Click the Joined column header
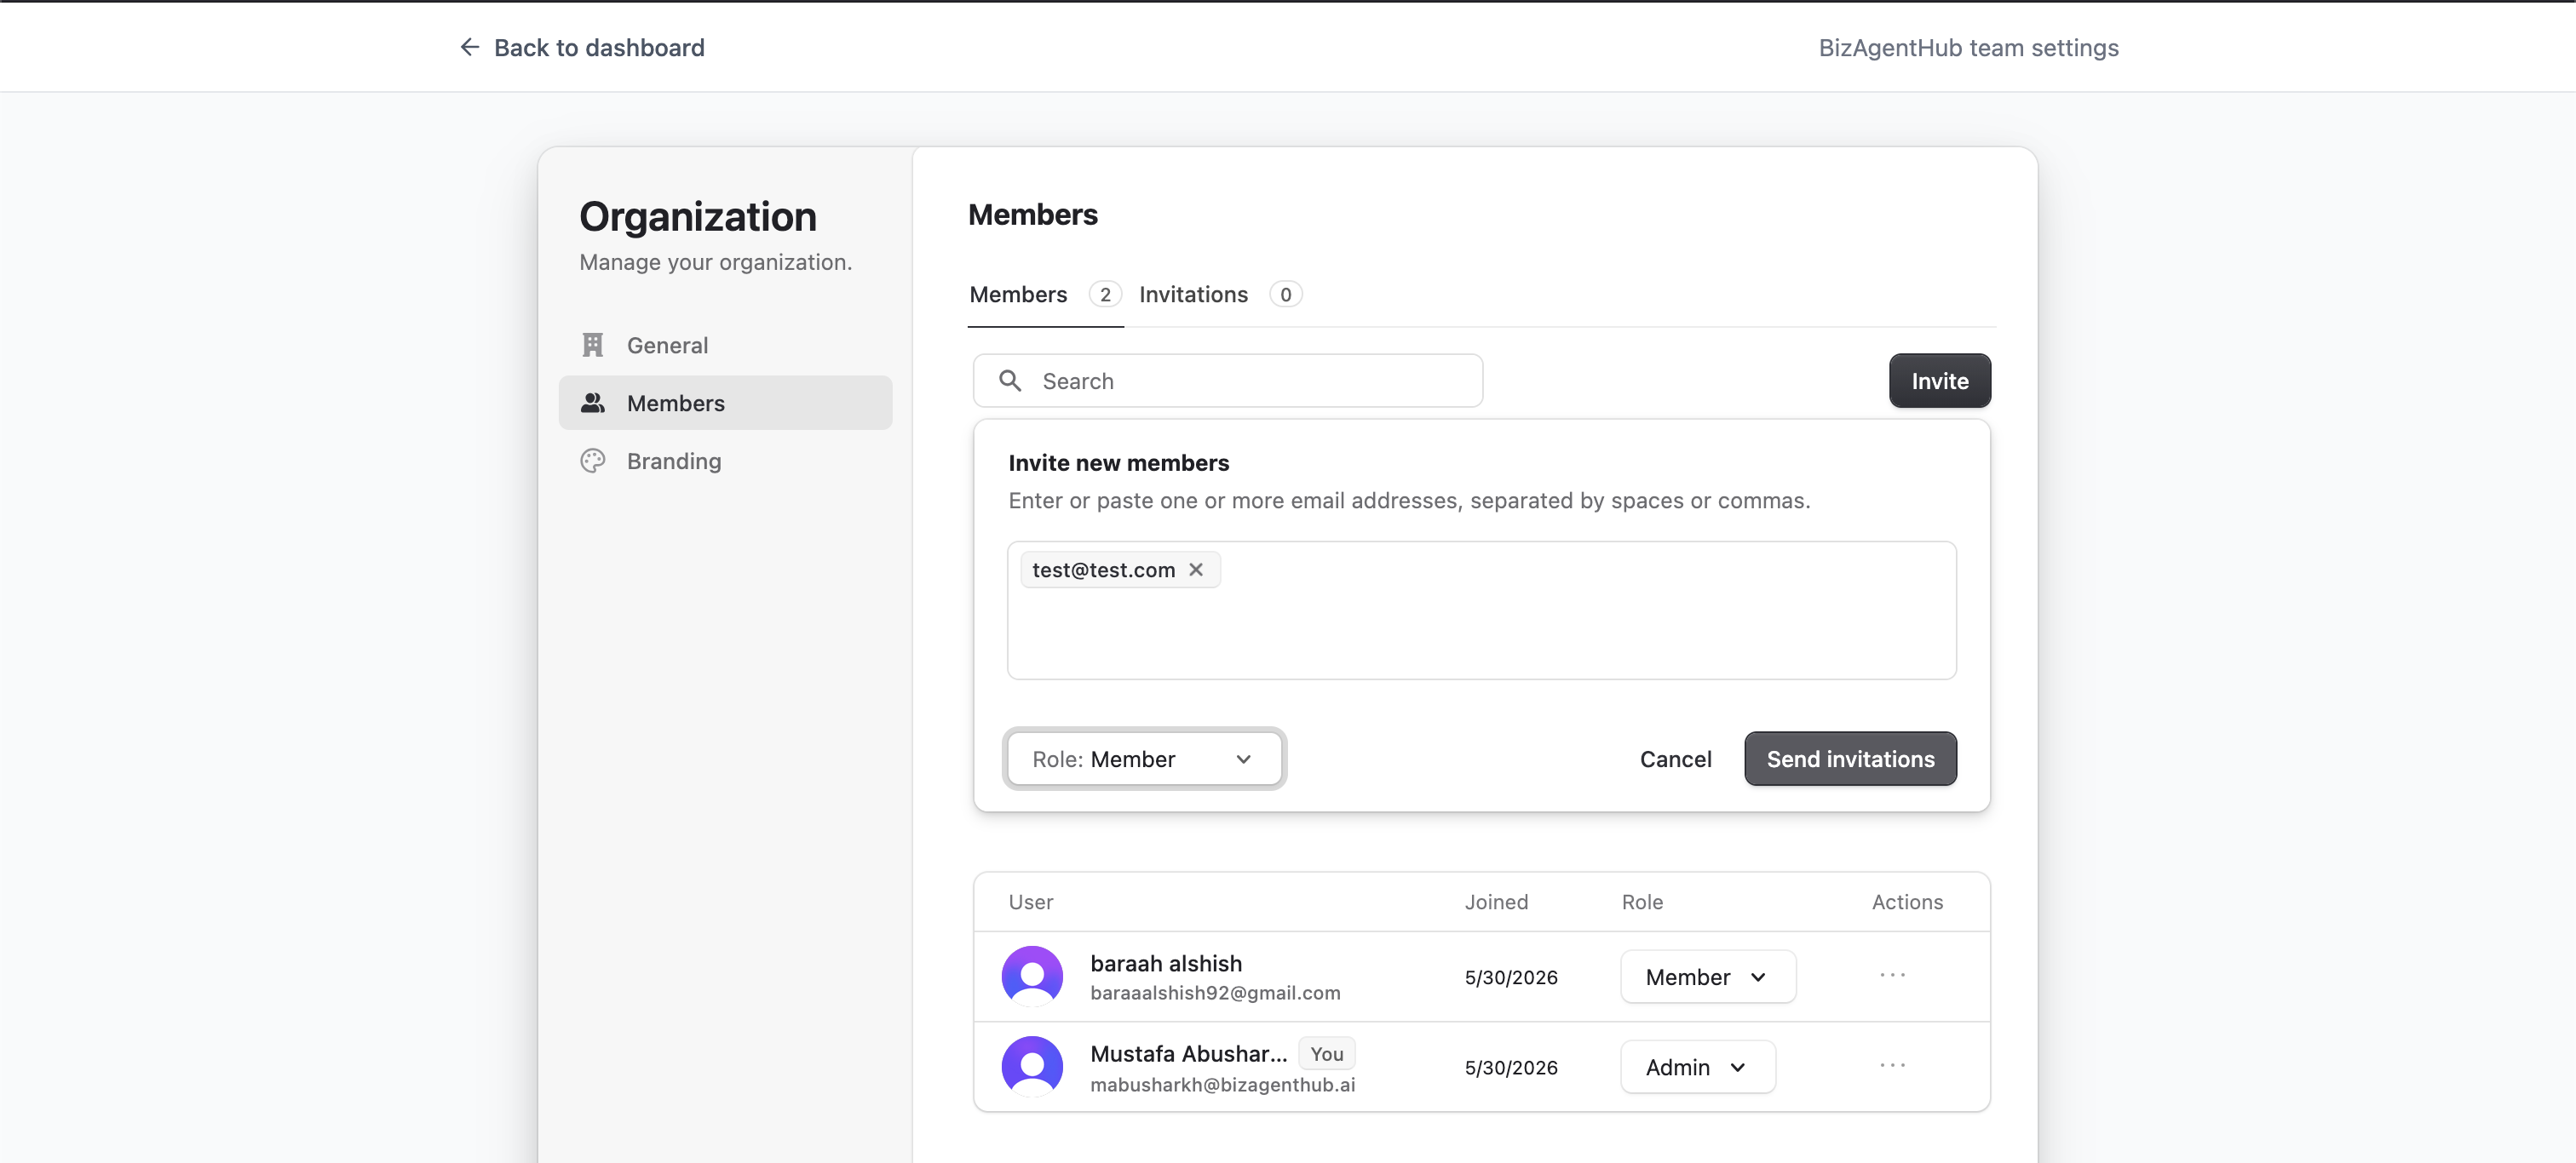Image resolution: width=2576 pixels, height=1163 pixels. [x=1496, y=902]
